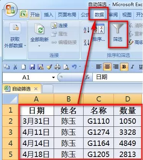Click the header cell 姓名

[69, 110]
